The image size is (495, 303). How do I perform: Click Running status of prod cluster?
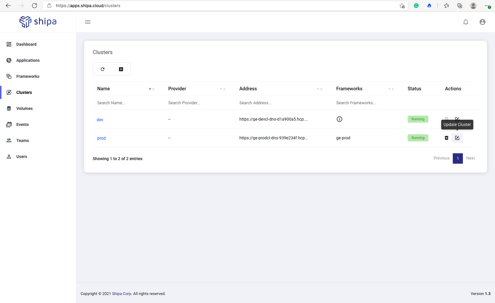(418, 138)
